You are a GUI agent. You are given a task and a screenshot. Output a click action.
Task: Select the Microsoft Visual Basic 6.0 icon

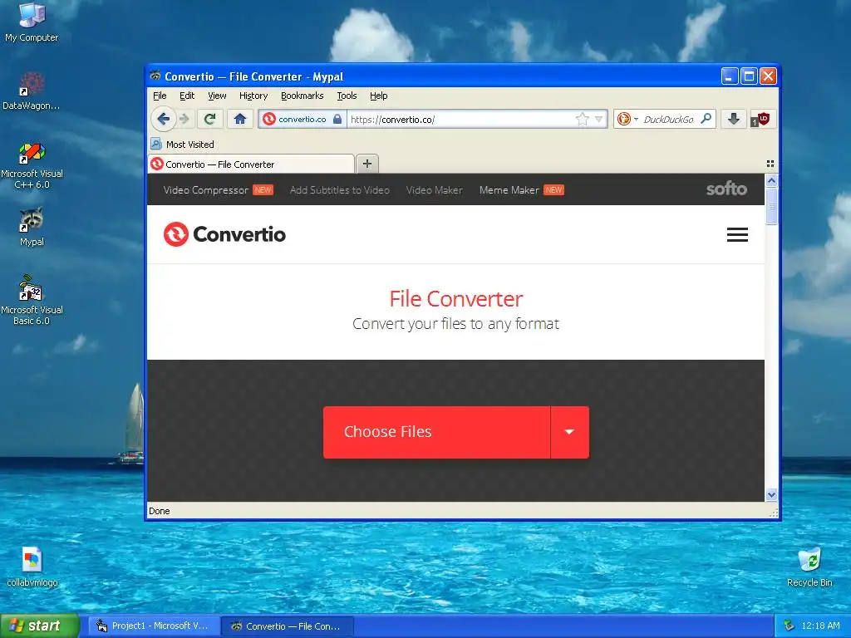(32, 300)
